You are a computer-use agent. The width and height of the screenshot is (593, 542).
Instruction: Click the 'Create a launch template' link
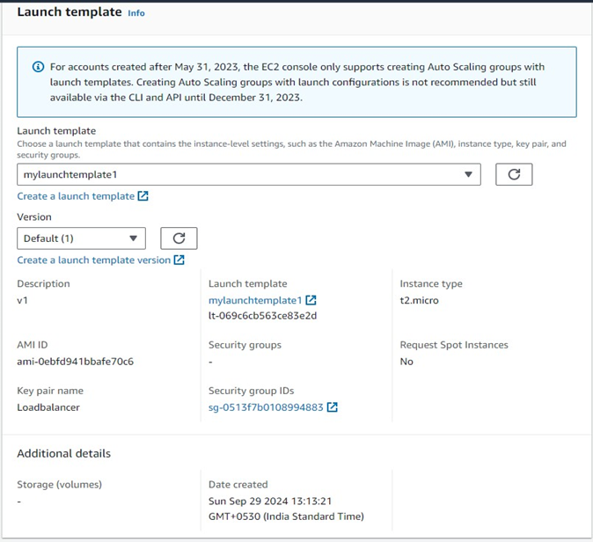[76, 196]
